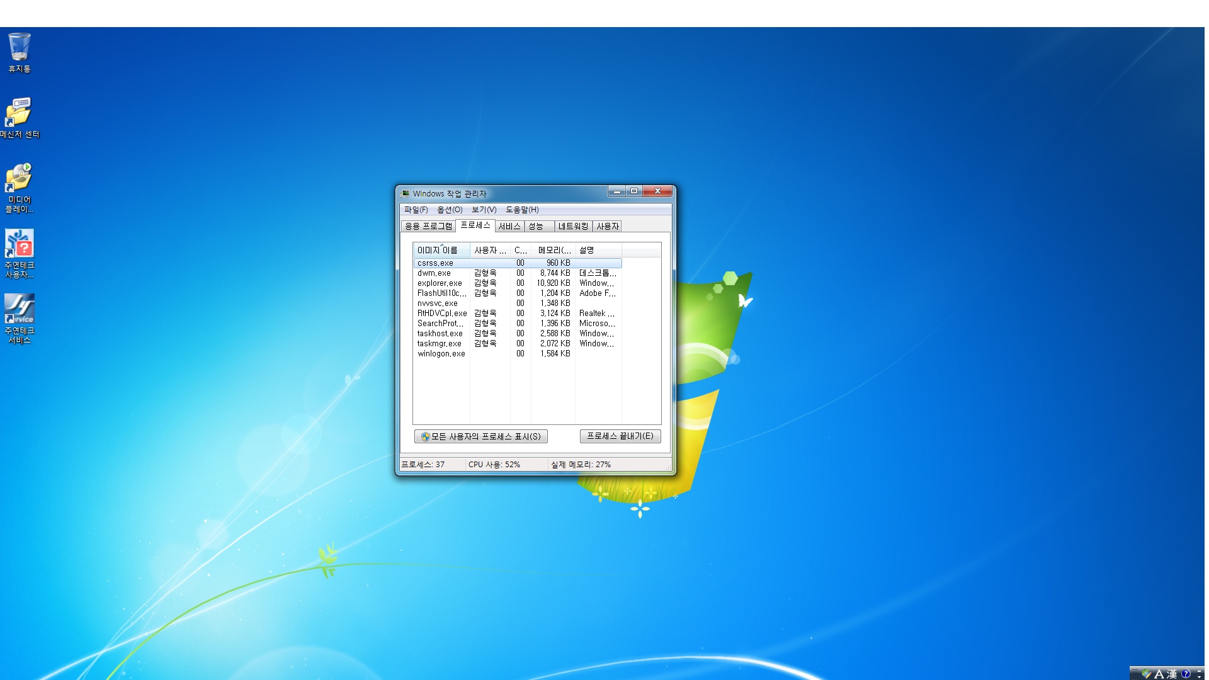Sort by the 메모리 column header
The image size is (1209, 680).
point(553,250)
